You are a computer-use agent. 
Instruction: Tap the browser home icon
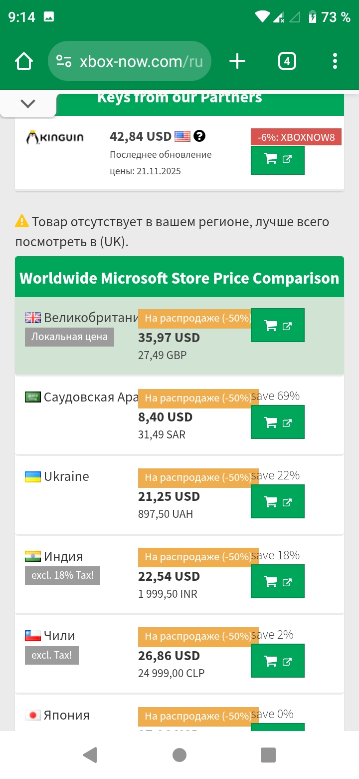pyautogui.click(x=23, y=62)
